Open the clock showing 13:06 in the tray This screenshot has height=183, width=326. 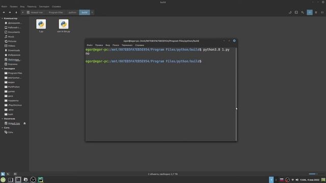click(310, 180)
